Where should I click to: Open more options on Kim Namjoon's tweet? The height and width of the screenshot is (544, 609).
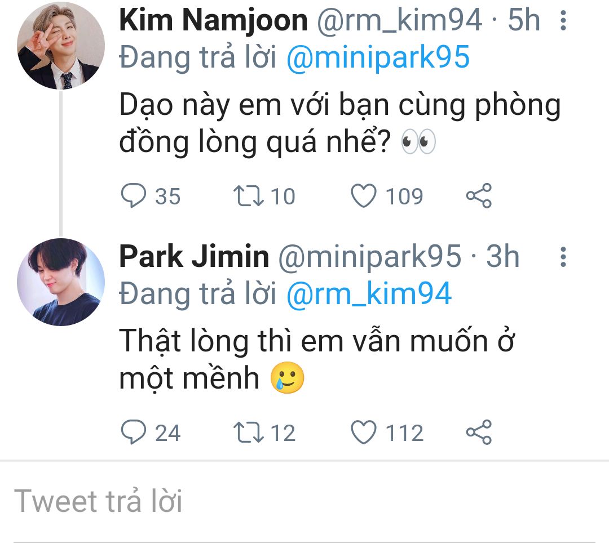point(562,21)
